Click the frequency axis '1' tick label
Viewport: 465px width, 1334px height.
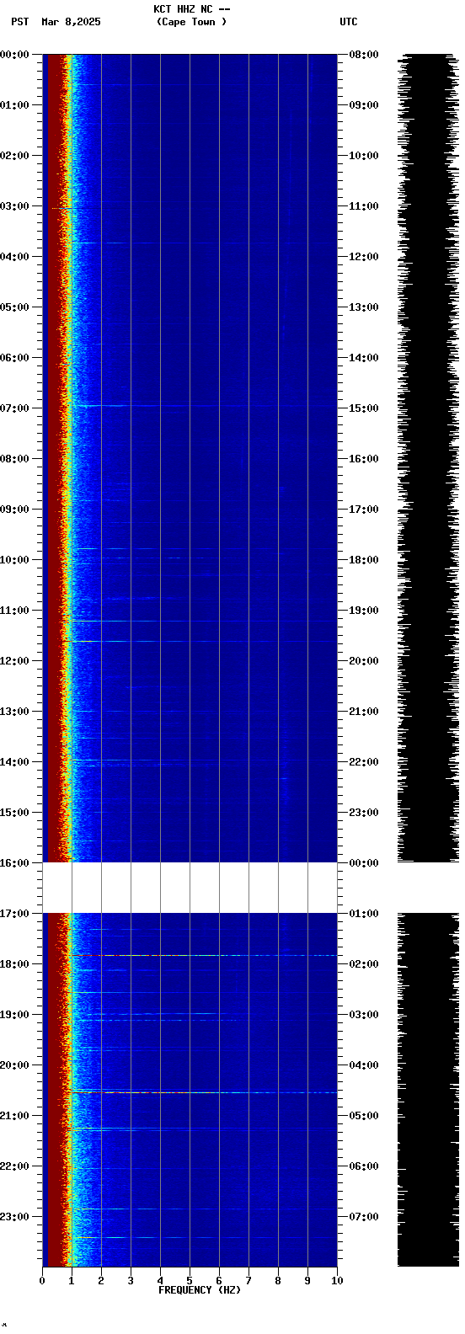[72, 1281]
